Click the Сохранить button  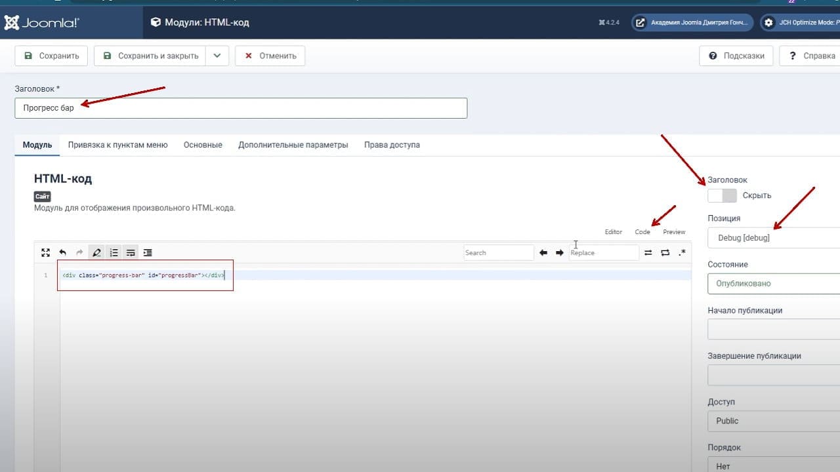[x=51, y=56]
